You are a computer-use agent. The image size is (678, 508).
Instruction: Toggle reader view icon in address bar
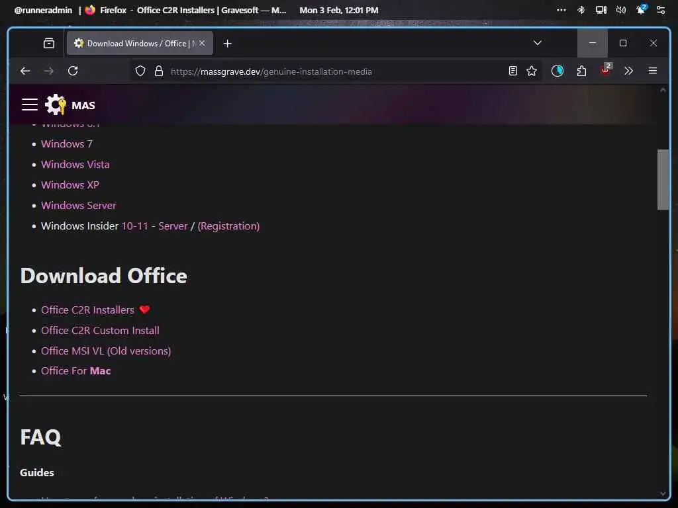pos(513,71)
